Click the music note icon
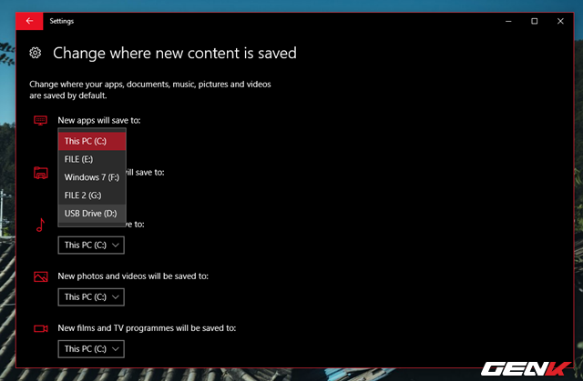This screenshot has width=583, height=381. coord(40,225)
